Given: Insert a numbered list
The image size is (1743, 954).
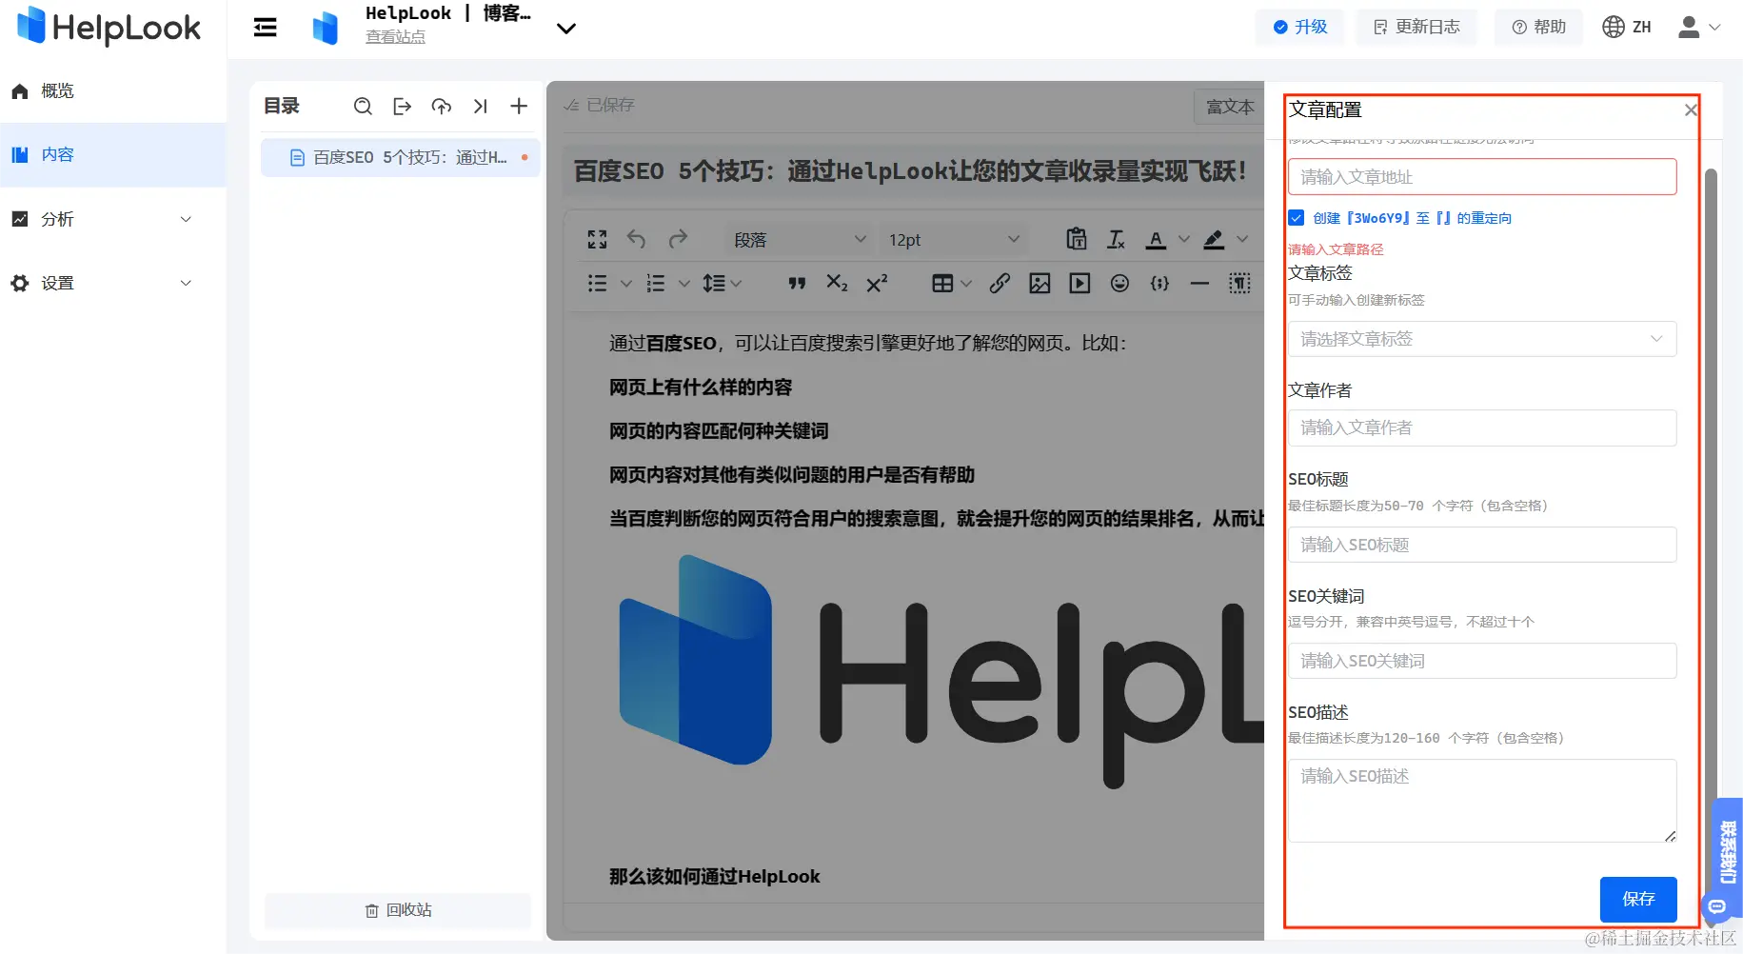Looking at the screenshot, I should coord(656,283).
